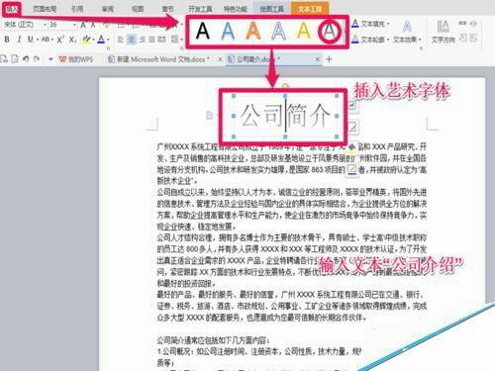Open the 我的WPS tab

[x=76, y=59]
